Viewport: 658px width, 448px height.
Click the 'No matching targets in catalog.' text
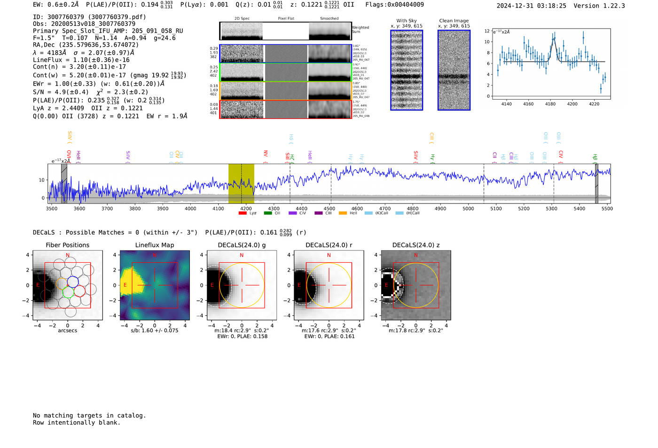click(89, 416)
